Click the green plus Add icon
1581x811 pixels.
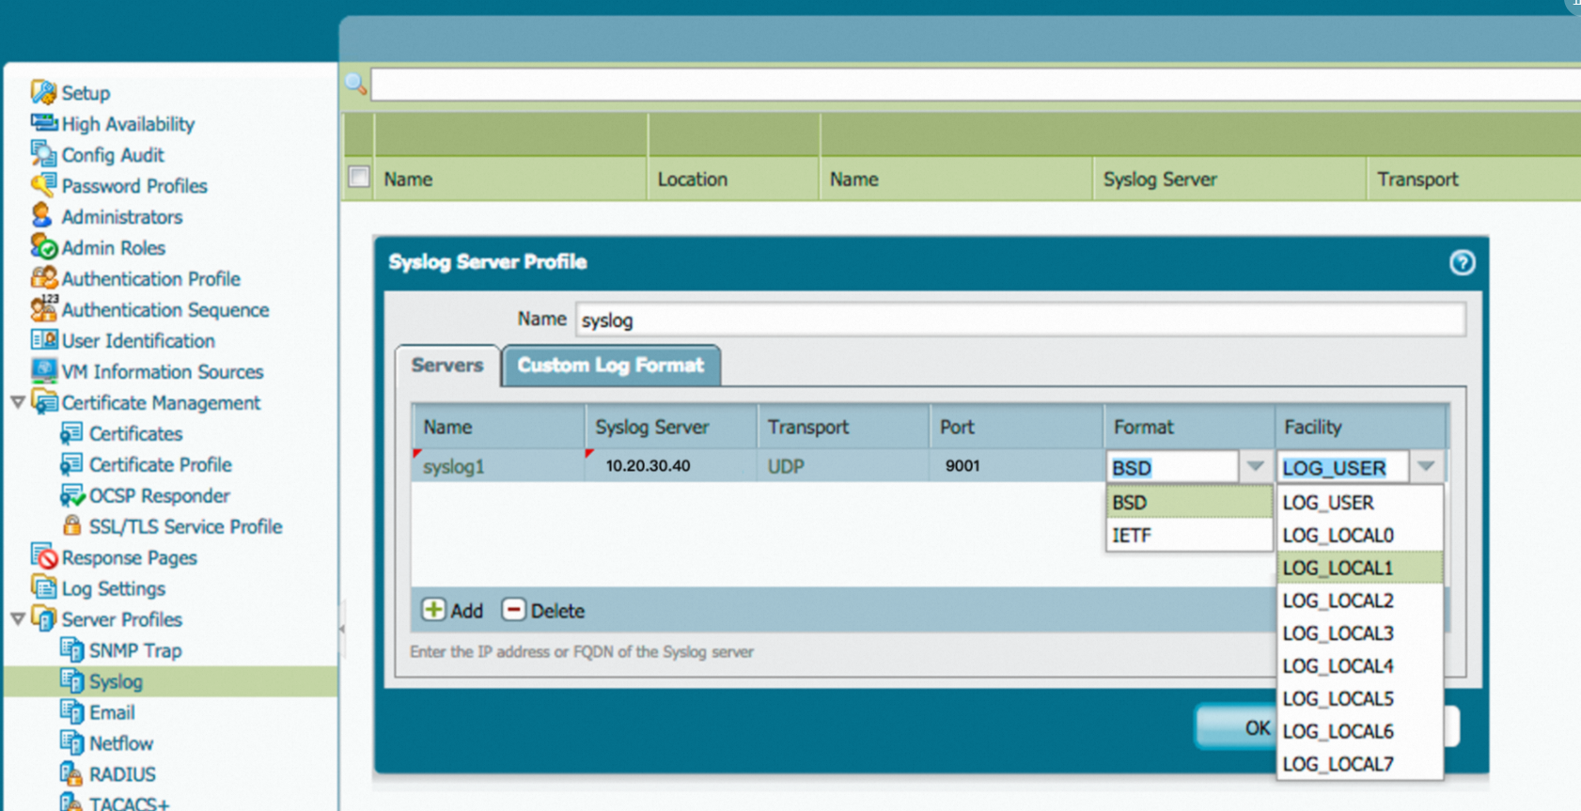[433, 609]
